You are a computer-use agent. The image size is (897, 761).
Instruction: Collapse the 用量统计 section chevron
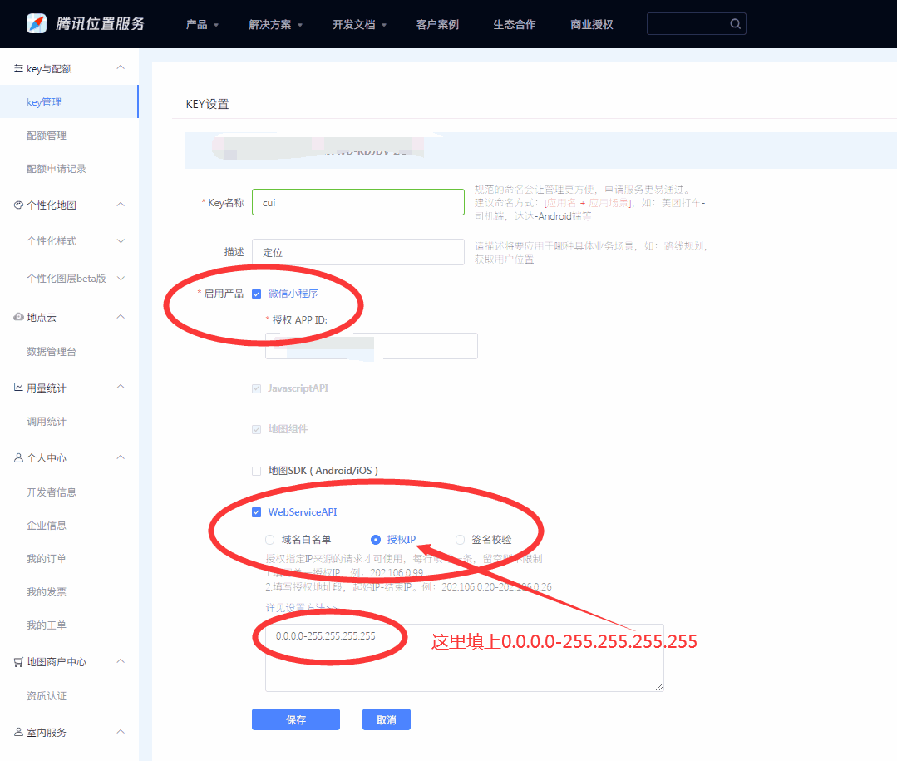pyautogui.click(x=121, y=387)
